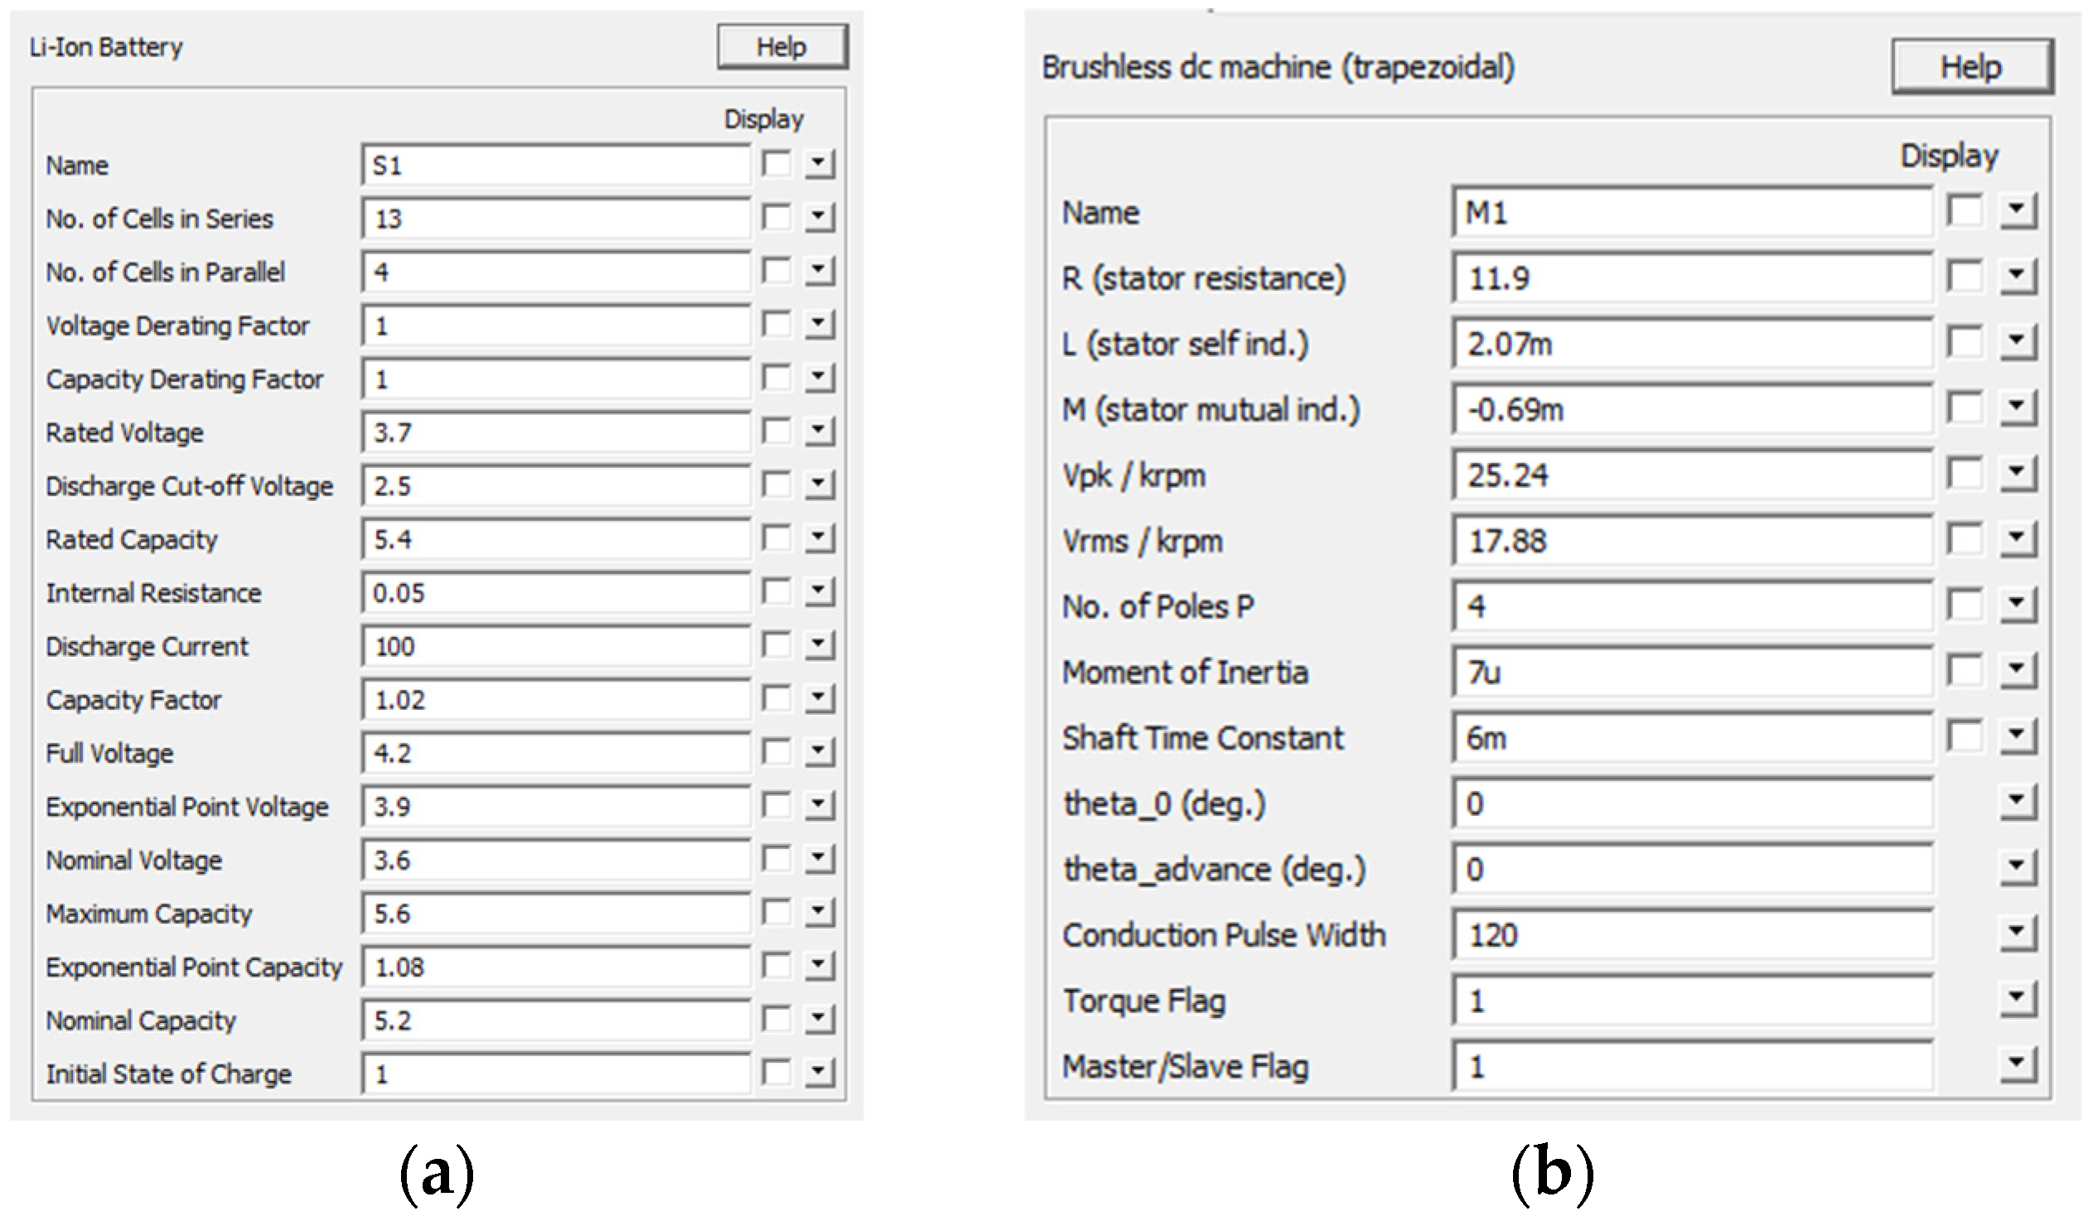This screenshot has width=2093, height=1221.
Task: Enable display checkbox for No. of Cells in Series
Action: point(776,218)
